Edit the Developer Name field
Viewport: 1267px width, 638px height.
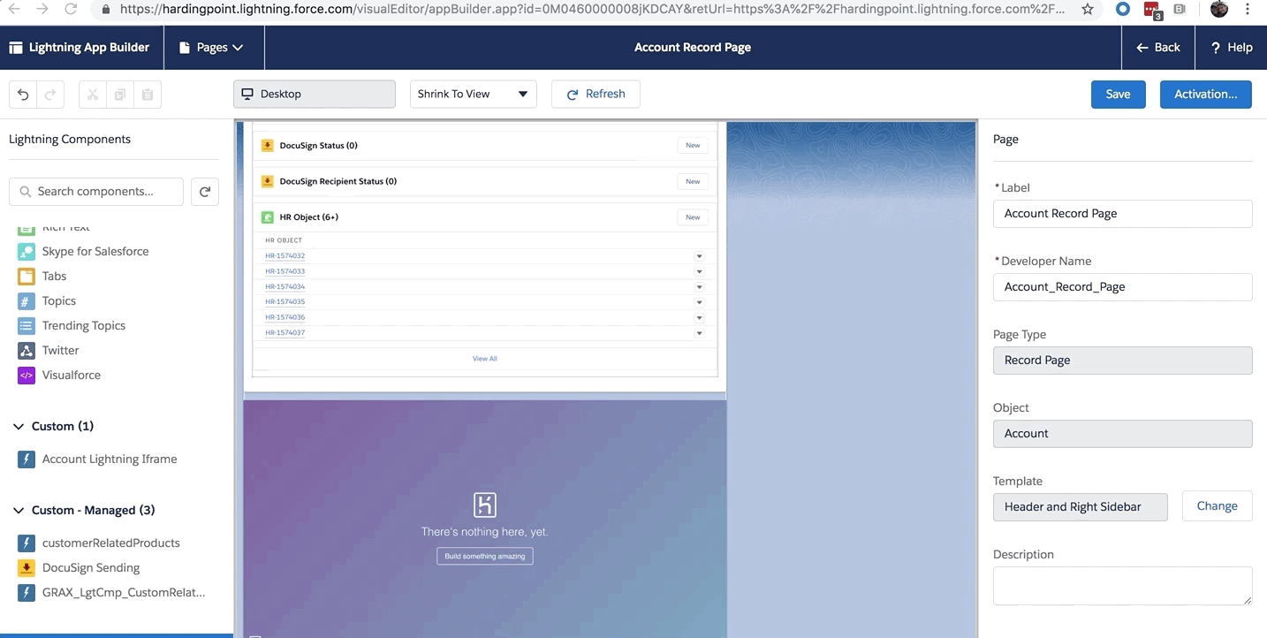pyautogui.click(x=1122, y=287)
